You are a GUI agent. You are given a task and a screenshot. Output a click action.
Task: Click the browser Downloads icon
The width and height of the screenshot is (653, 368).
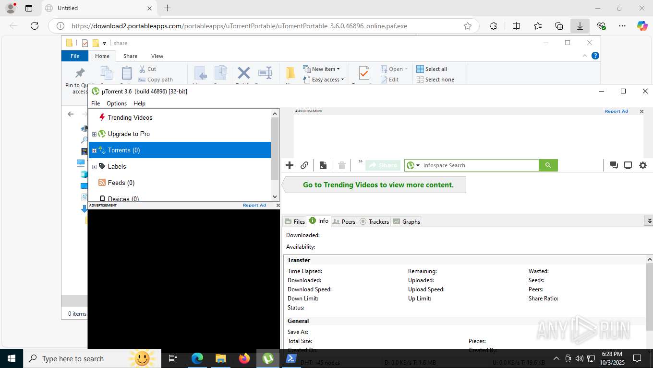[x=580, y=26]
